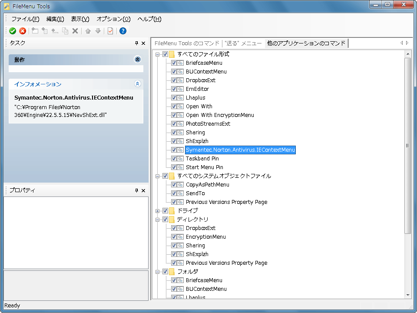Click the folder icon next to ドライブ

pos(172,211)
